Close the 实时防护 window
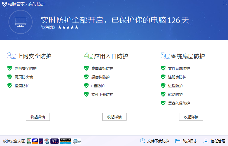This screenshot has width=228, height=146. pos(225,4)
